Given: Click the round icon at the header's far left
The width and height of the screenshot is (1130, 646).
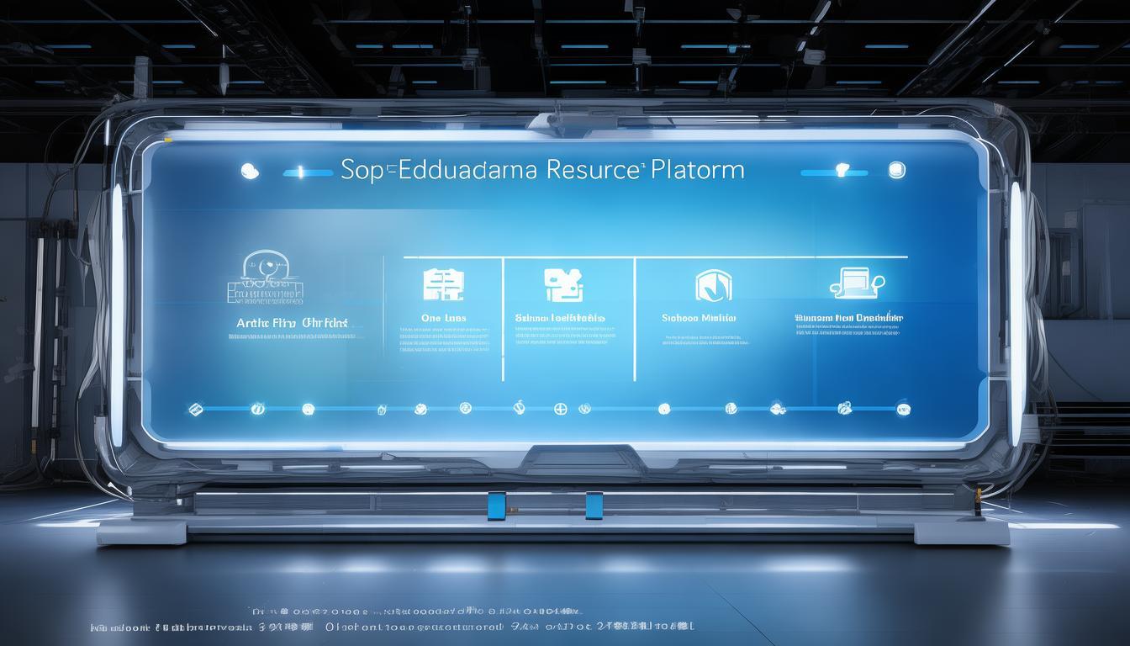Looking at the screenshot, I should tap(250, 172).
